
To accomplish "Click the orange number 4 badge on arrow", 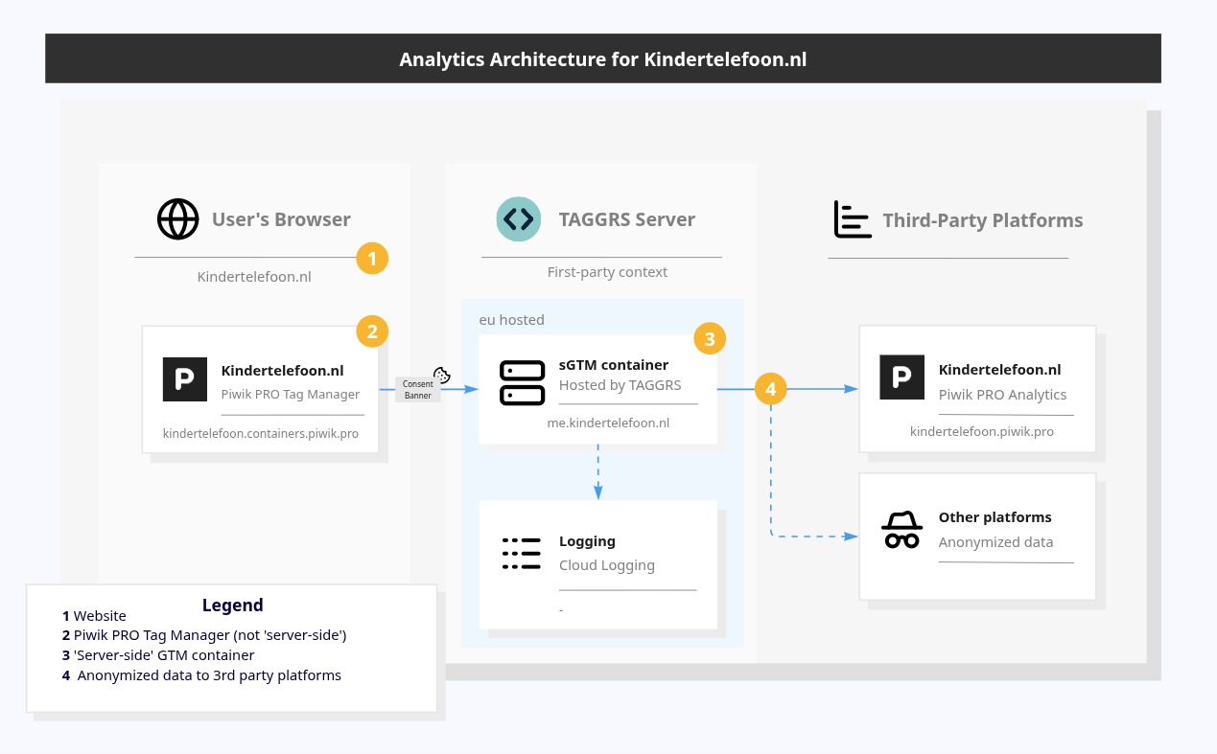I will click(771, 389).
